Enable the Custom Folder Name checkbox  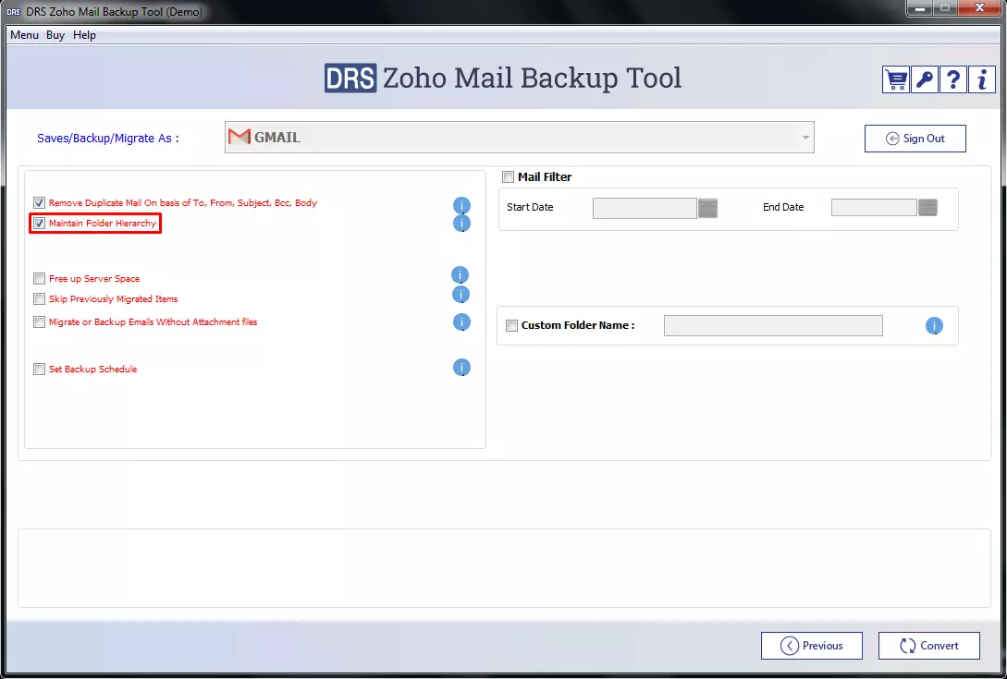tap(511, 325)
